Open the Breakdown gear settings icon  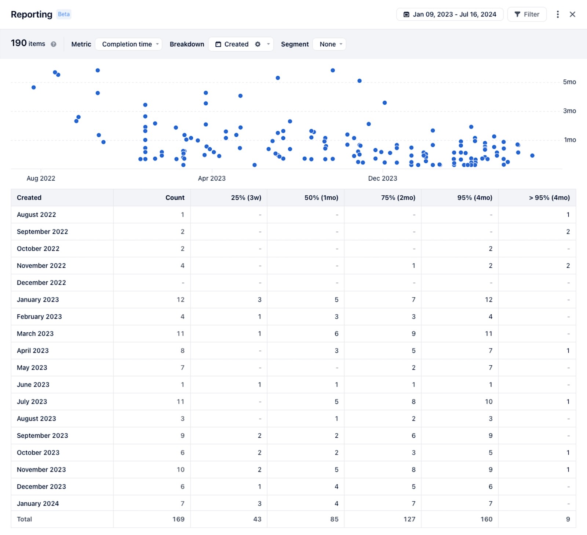click(x=258, y=44)
